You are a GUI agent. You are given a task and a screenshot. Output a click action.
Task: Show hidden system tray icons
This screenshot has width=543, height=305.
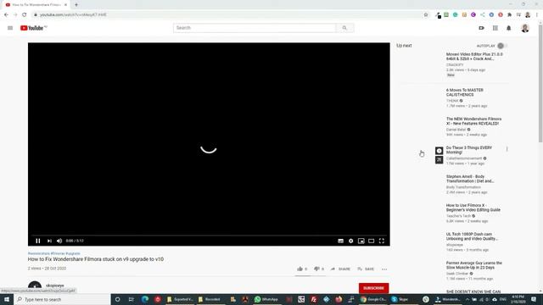467,299
